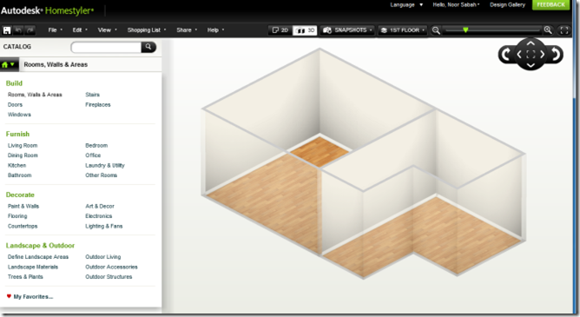Open the Electronics category
This screenshot has width=580, height=317.
[99, 216]
